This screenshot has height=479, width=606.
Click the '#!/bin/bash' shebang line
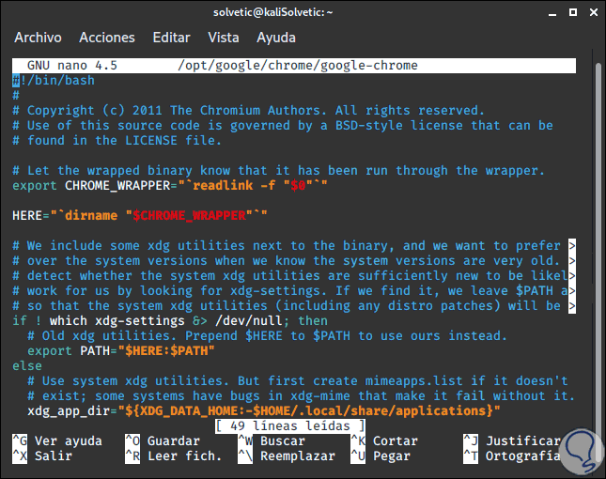click(x=54, y=81)
